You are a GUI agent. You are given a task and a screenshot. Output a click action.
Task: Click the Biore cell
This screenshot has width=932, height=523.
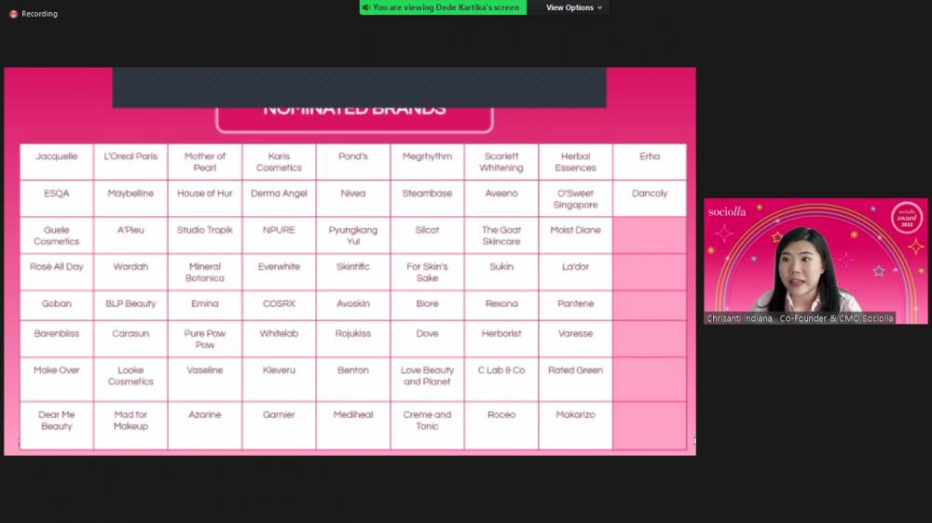tap(428, 306)
